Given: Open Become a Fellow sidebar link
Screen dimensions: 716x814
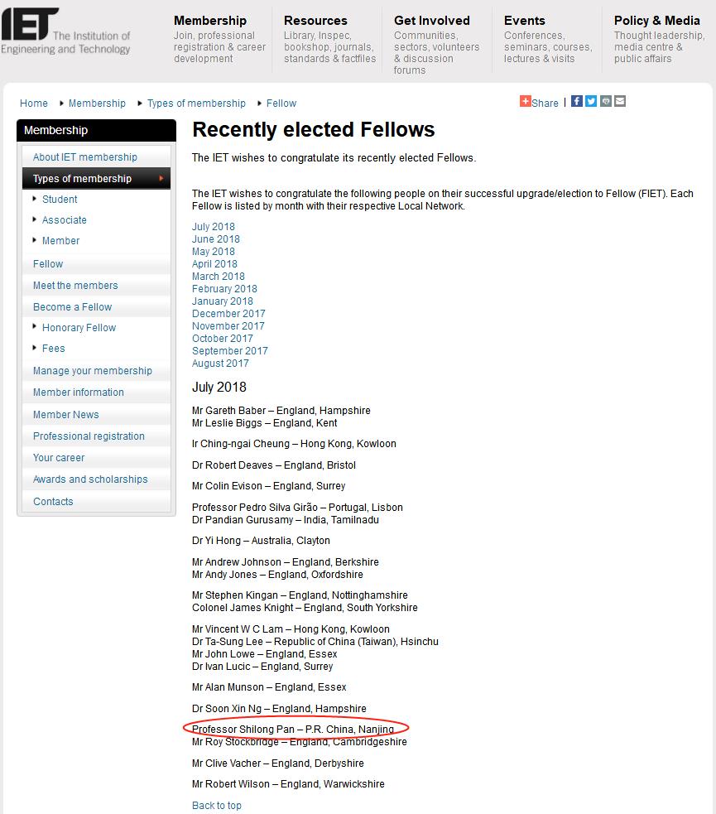Looking at the screenshot, I should (x=72, y=307).
